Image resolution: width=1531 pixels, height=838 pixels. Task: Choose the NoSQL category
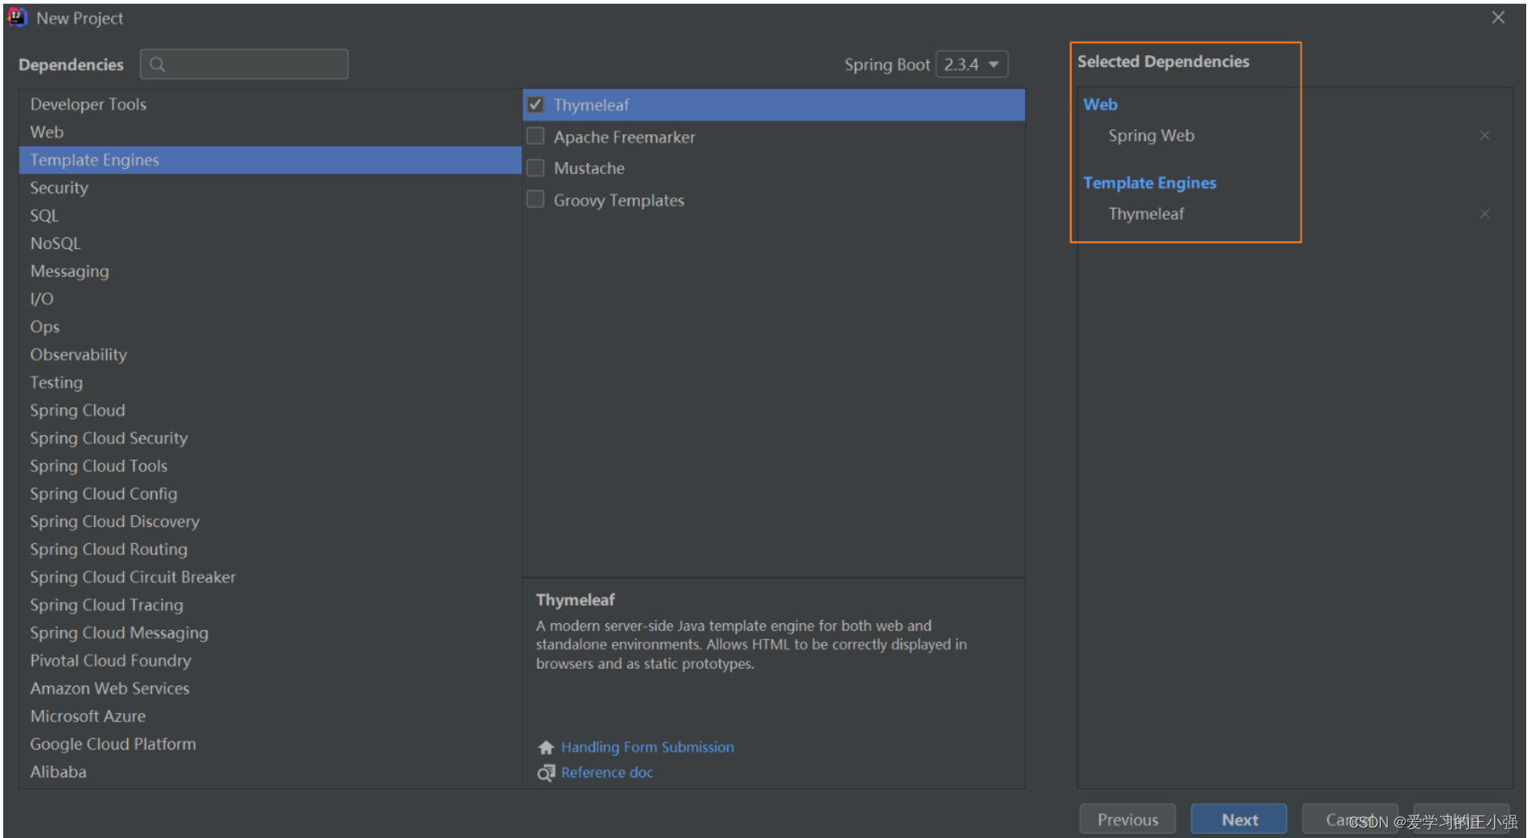(270, 244)
